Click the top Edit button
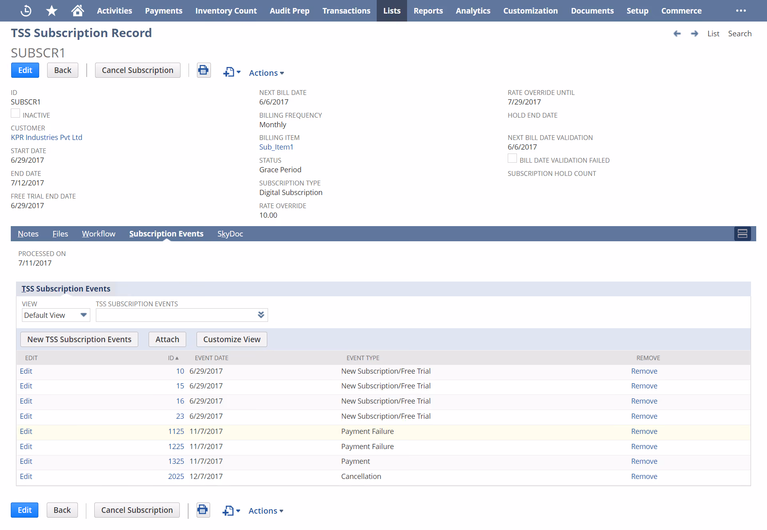 coord(25,70)
